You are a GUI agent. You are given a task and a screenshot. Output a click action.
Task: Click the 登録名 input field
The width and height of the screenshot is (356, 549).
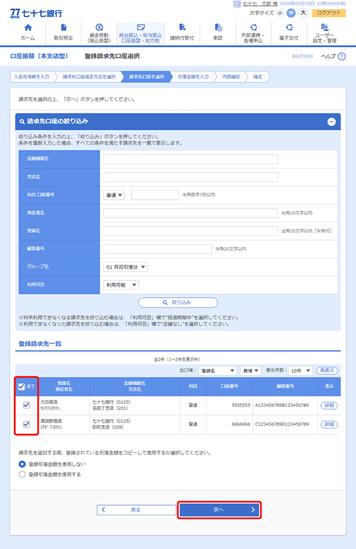click(x=190, y=231)
